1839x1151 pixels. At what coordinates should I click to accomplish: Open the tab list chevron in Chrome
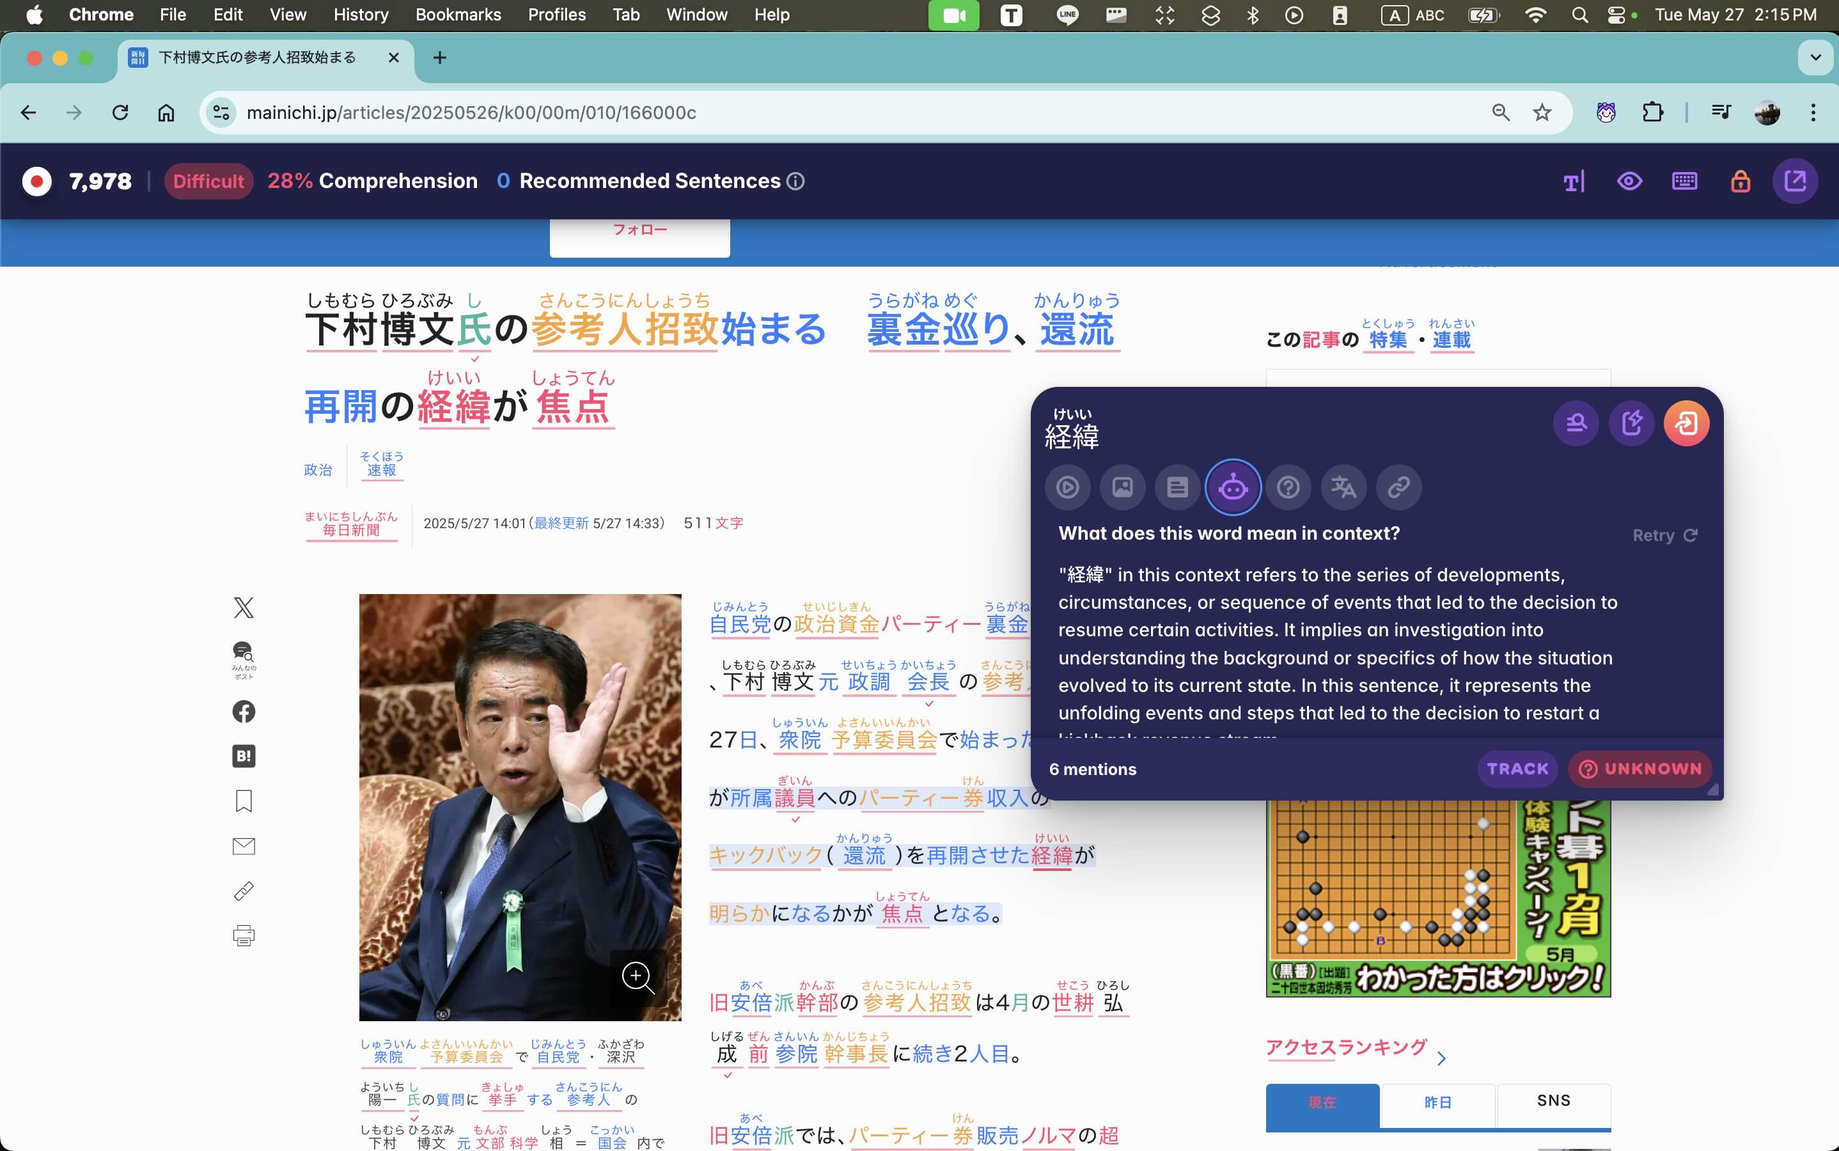pos(1816,57)
